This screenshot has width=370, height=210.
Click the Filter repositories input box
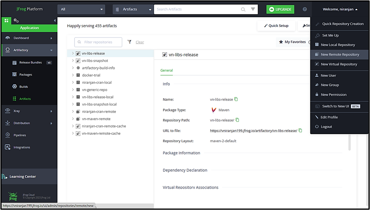98,42
